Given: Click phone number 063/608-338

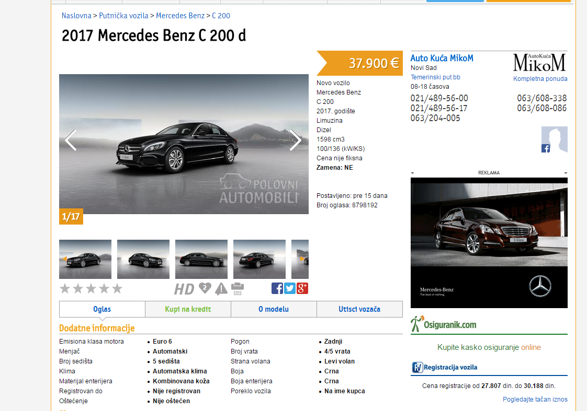Looking at the screenshot, I should 541,98.
